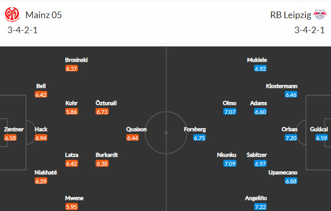Select Mwene's 5.95 rating badge
331x211 pixels.
click(71, 206)
